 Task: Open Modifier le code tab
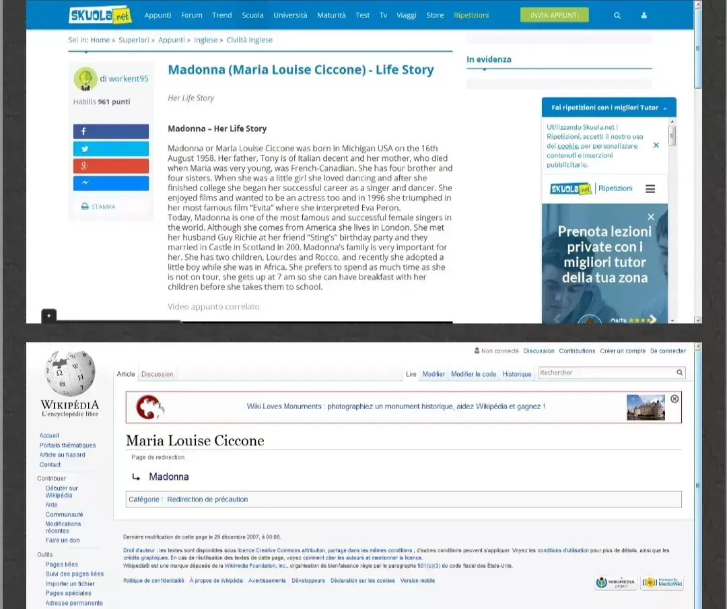pyautogui.click(x=473, y=374)
